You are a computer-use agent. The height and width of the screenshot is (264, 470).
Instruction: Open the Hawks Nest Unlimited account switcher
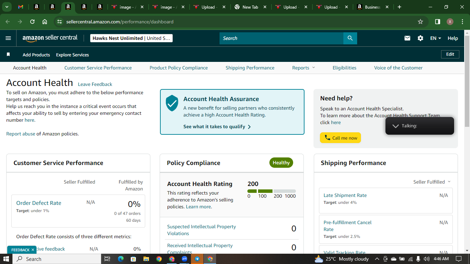click(131, 38)
